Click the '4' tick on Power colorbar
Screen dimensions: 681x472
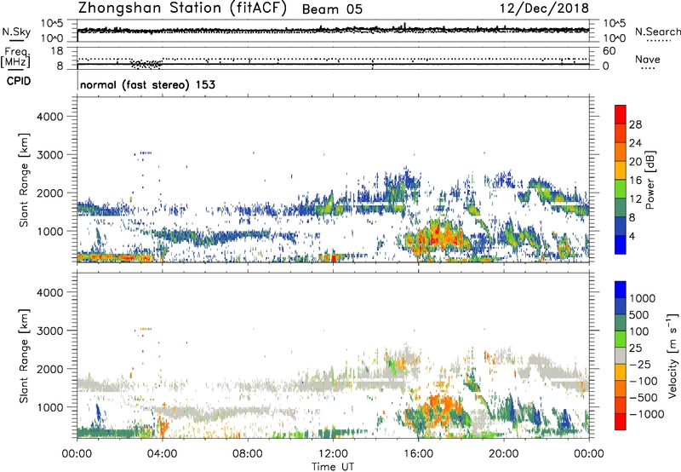coord(632,237)
